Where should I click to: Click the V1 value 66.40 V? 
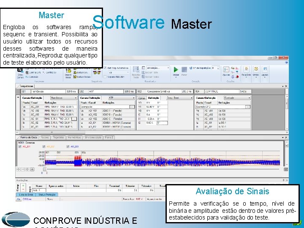150,107
